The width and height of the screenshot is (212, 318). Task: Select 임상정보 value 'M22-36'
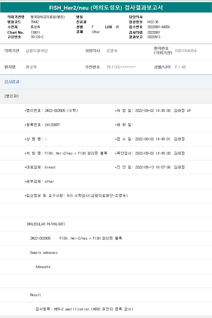tap(153, 22)
